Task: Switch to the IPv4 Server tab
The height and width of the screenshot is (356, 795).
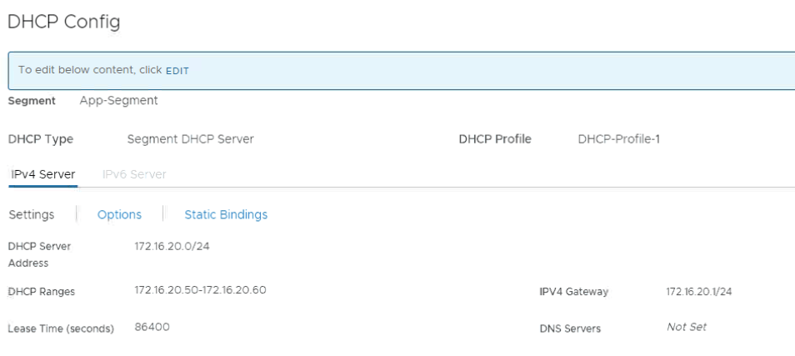Action: pyautogui.click(x=42, y=174)
